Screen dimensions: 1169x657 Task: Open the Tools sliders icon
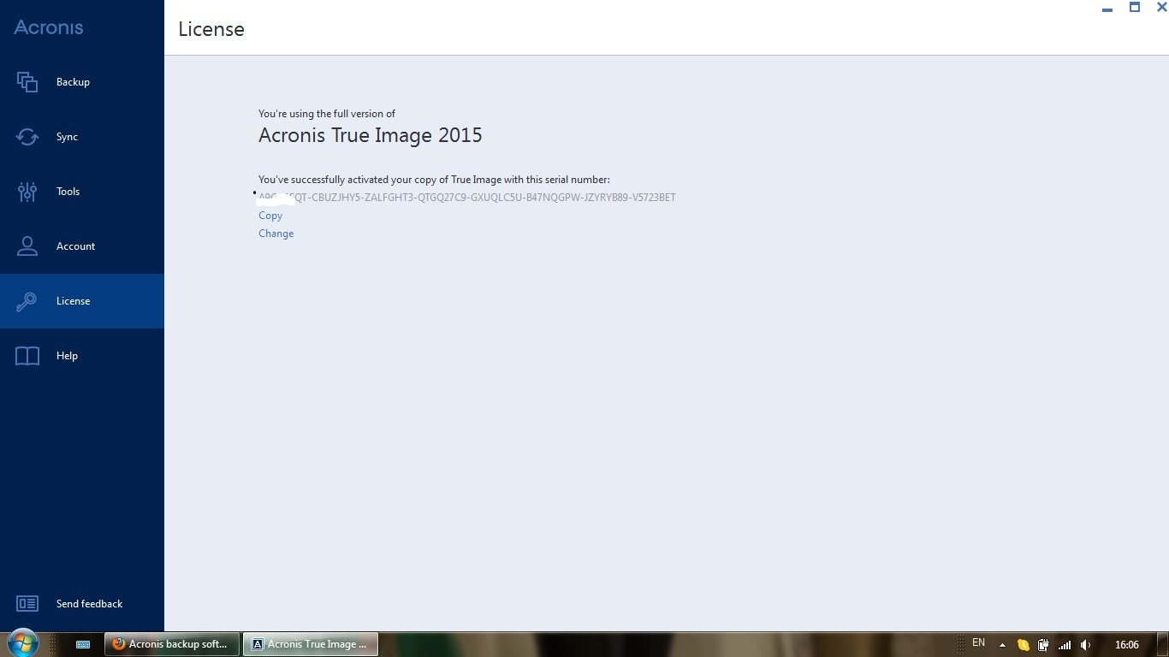click(27, 192)
